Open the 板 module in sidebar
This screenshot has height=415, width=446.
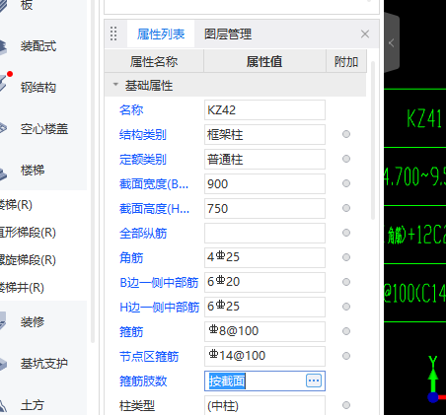point(27,6)
